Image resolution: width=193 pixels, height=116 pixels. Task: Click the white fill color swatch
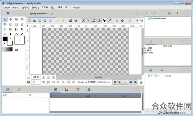point(10,43)
